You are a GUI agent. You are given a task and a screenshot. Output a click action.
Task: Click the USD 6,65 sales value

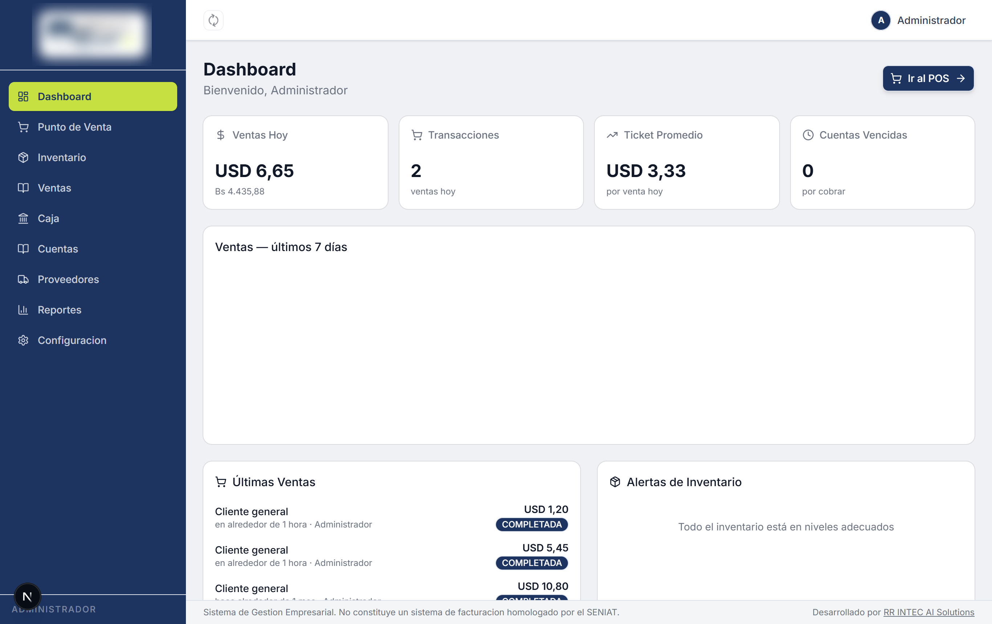pyautogui.click(x=254, y=171)
